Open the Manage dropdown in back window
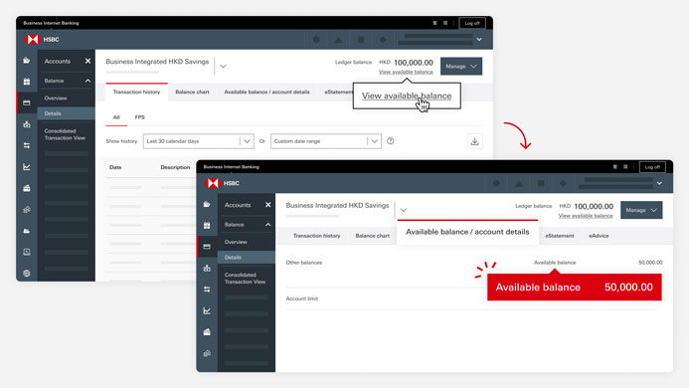 pos(461,67)
